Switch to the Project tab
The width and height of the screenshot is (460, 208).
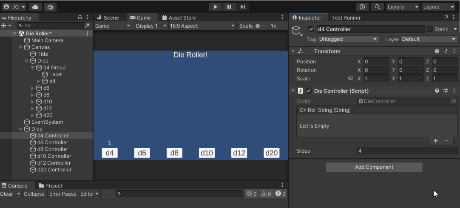pyautogui.click(x=51, y=186)
